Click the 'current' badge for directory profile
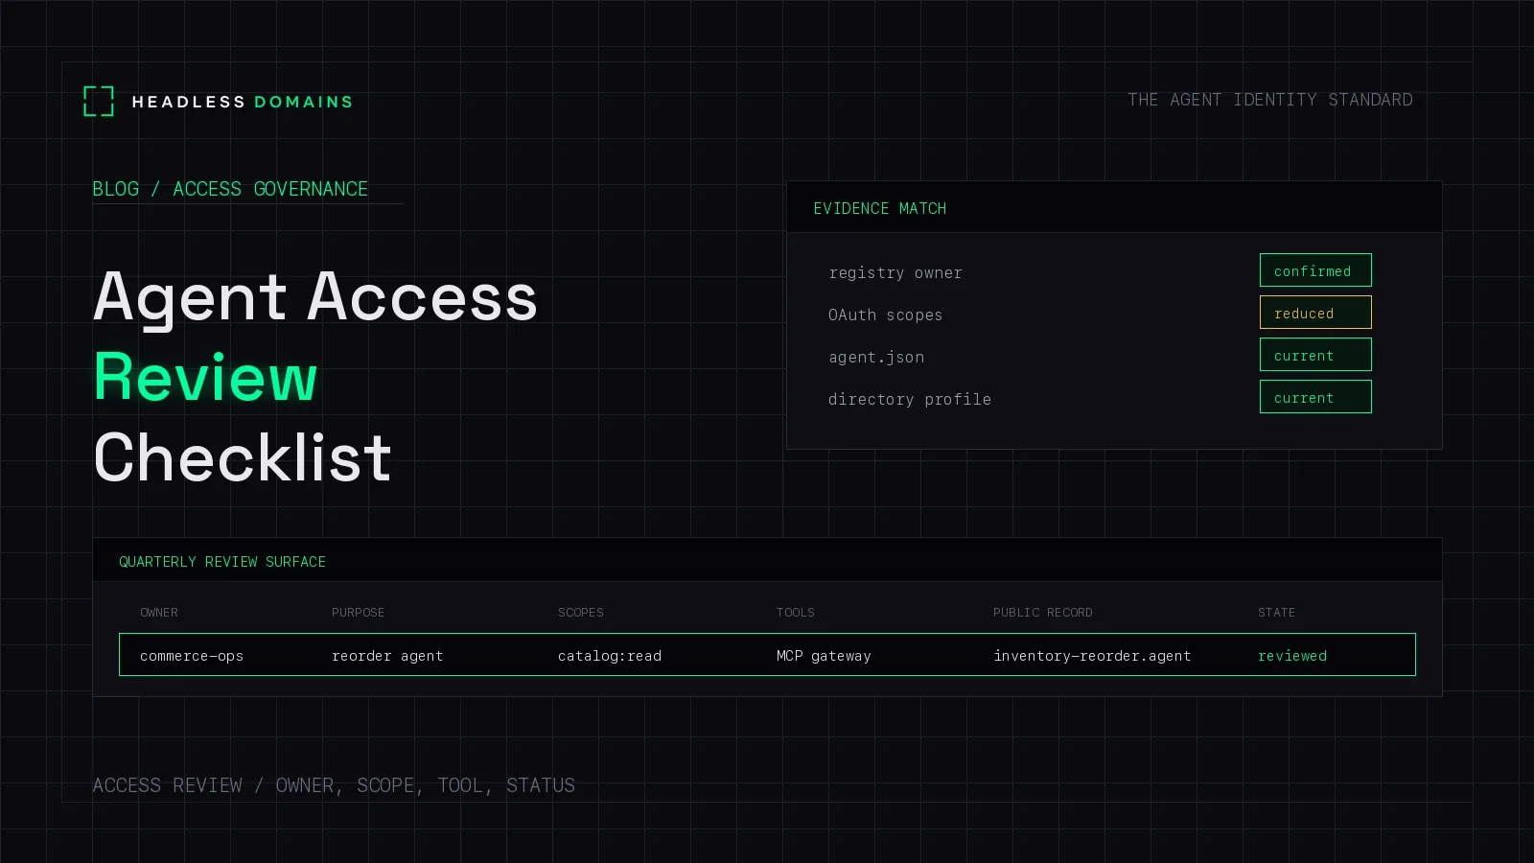This screenshot has height=863, width=1534. point(1315,397)
